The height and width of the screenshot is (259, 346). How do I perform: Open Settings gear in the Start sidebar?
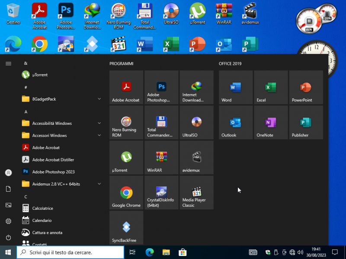click(x=8, y=221)
